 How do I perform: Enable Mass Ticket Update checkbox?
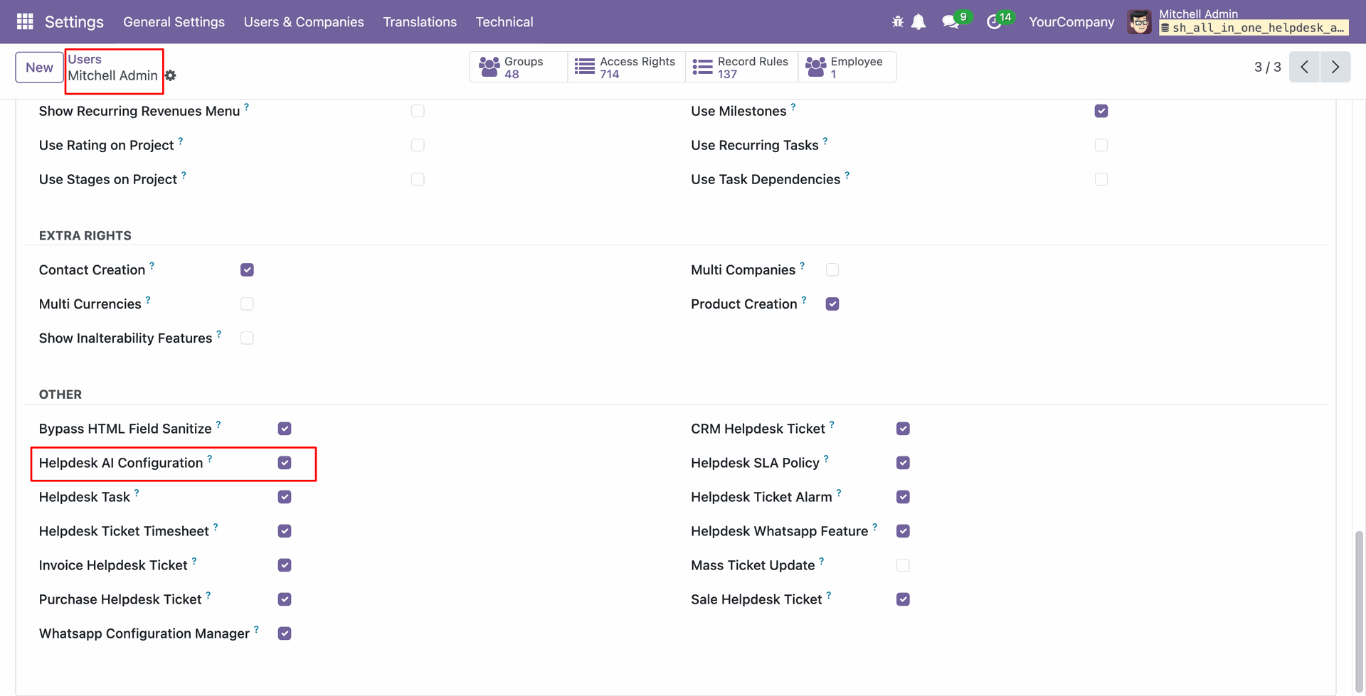click(903, 565)
